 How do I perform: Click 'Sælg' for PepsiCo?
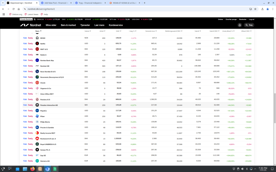(x=30, y=110)
